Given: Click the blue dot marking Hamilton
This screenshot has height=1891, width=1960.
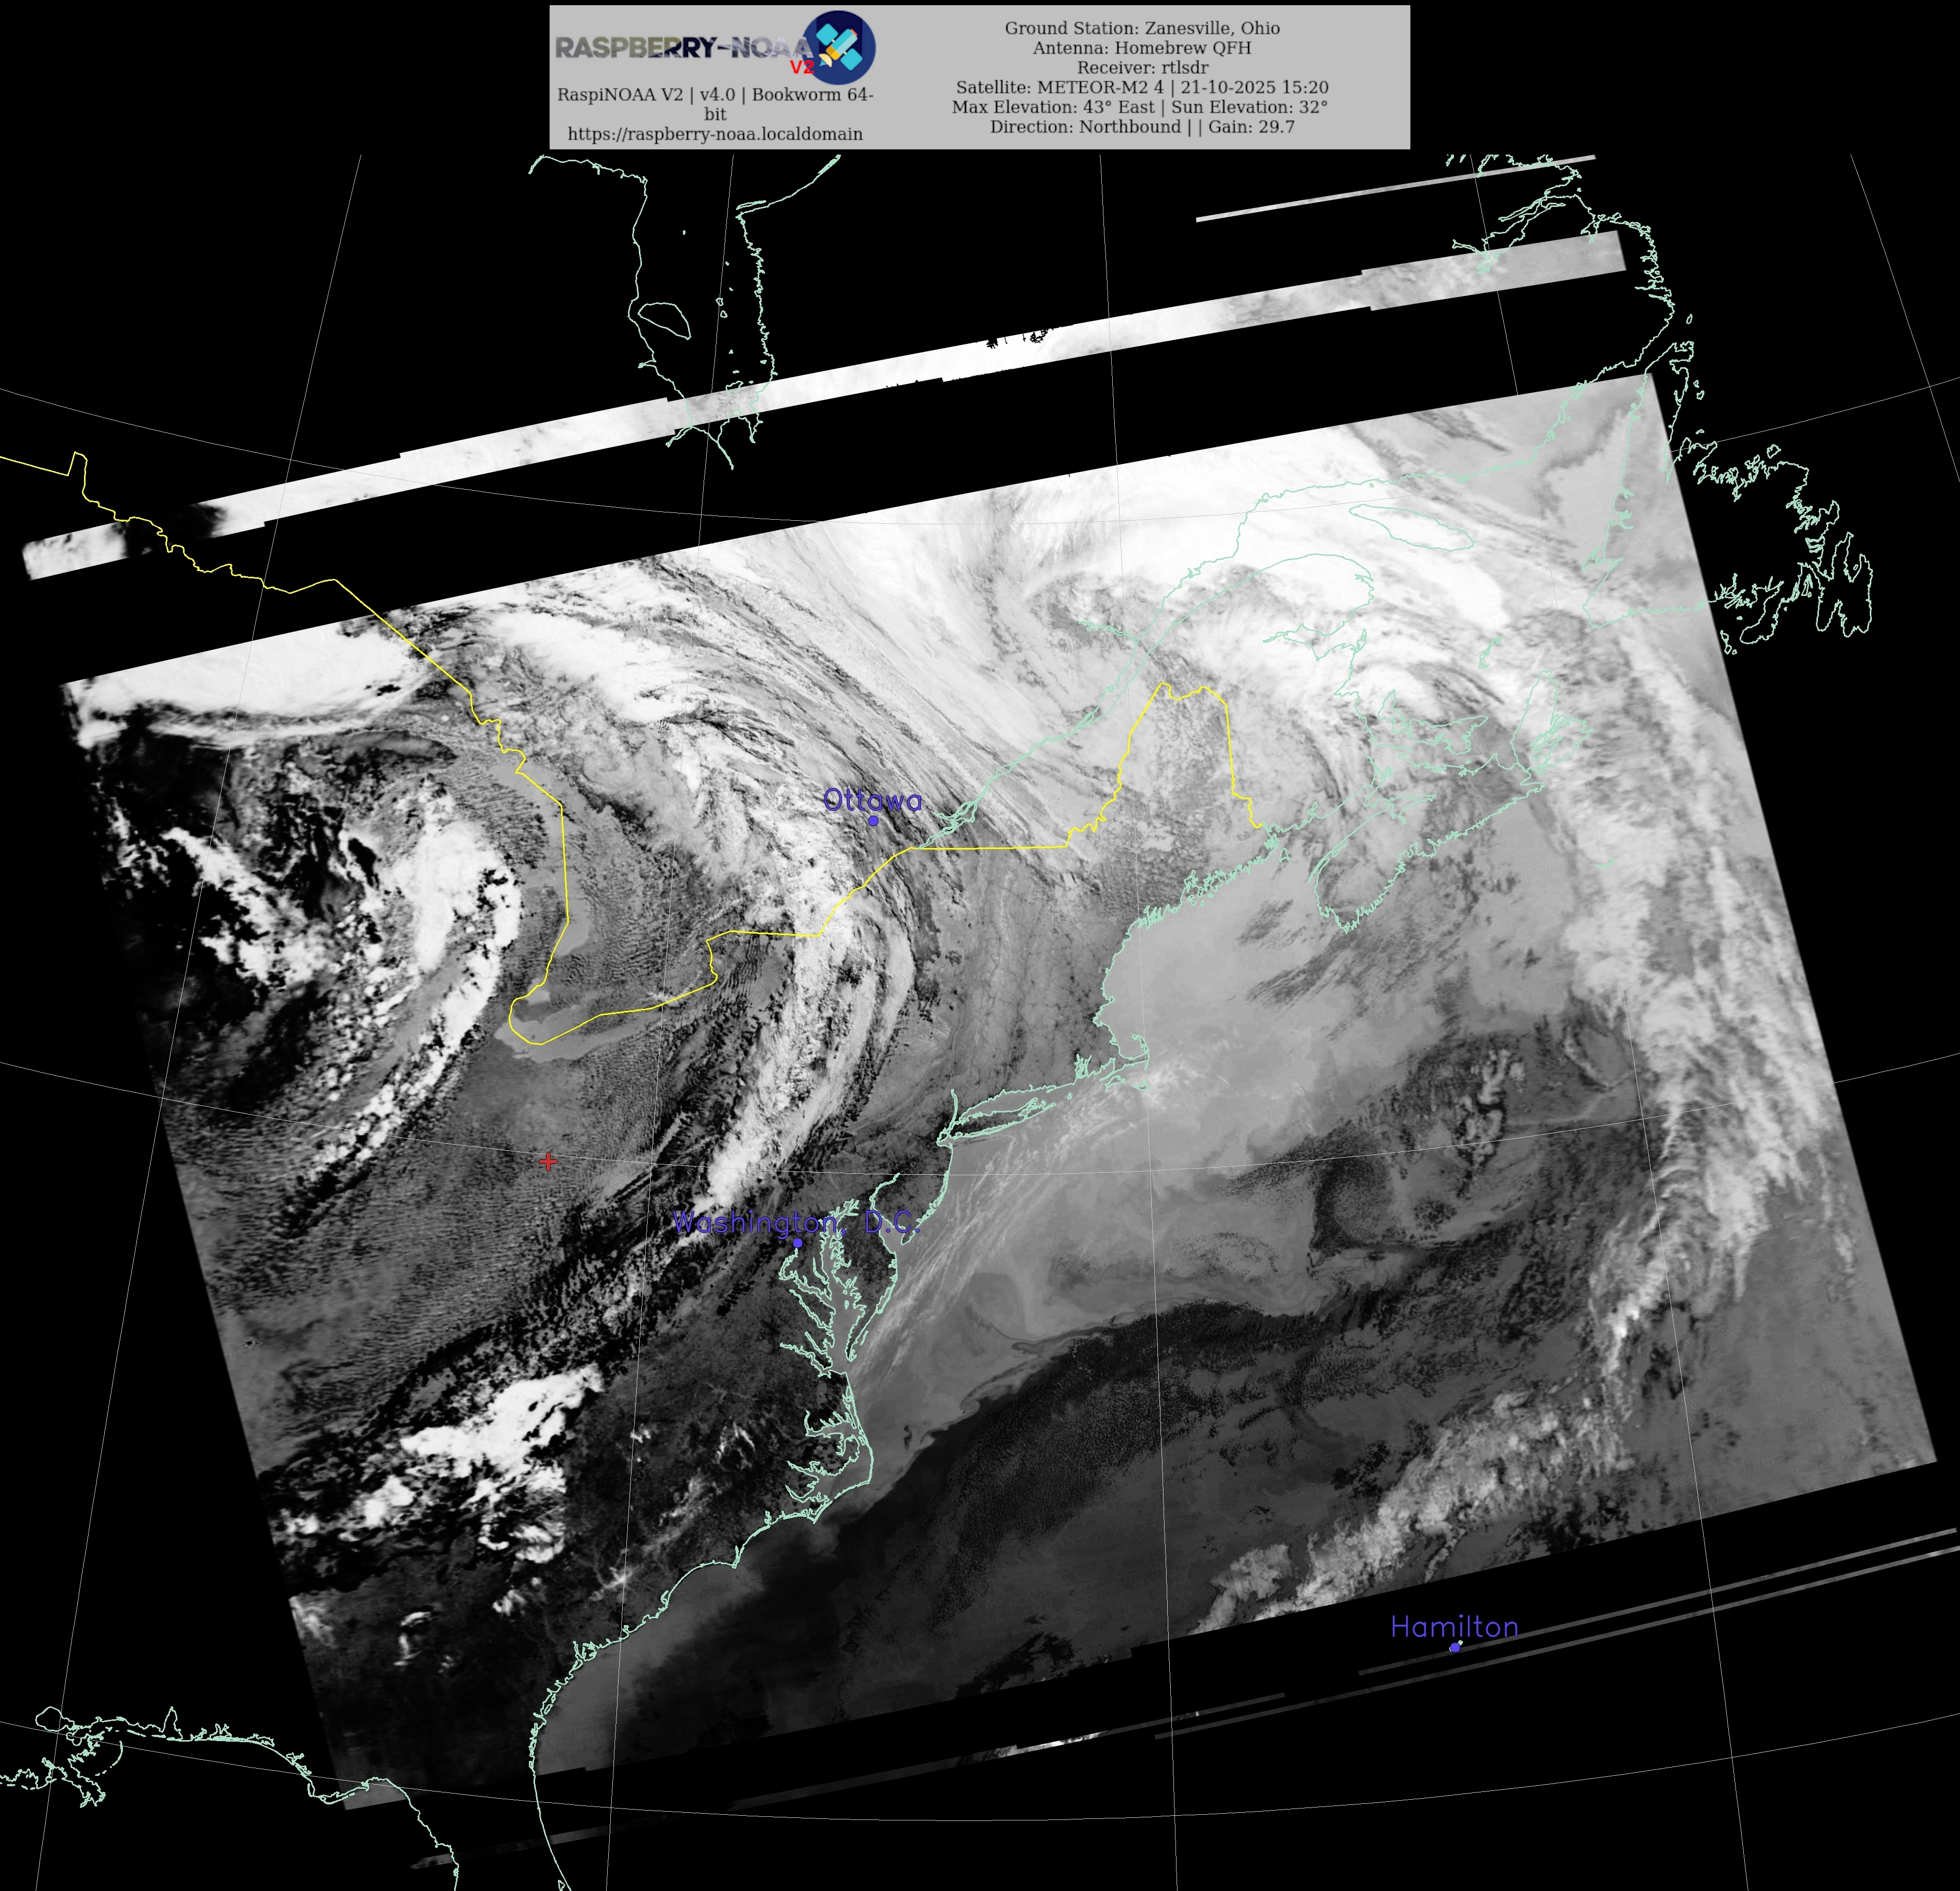Looking at the screenshot, I should click(1454, 1647).
